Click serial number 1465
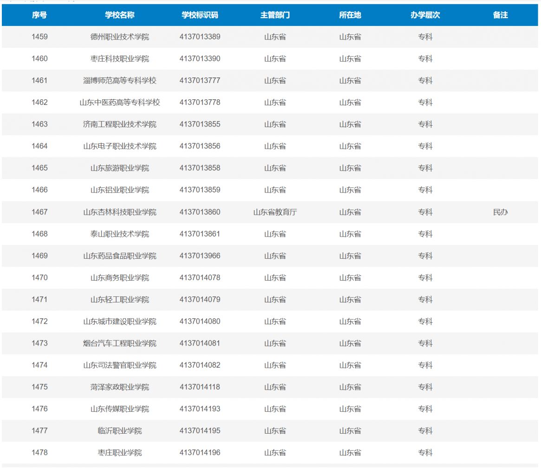Screen dimensions: 541x474 tap(39, 168)
